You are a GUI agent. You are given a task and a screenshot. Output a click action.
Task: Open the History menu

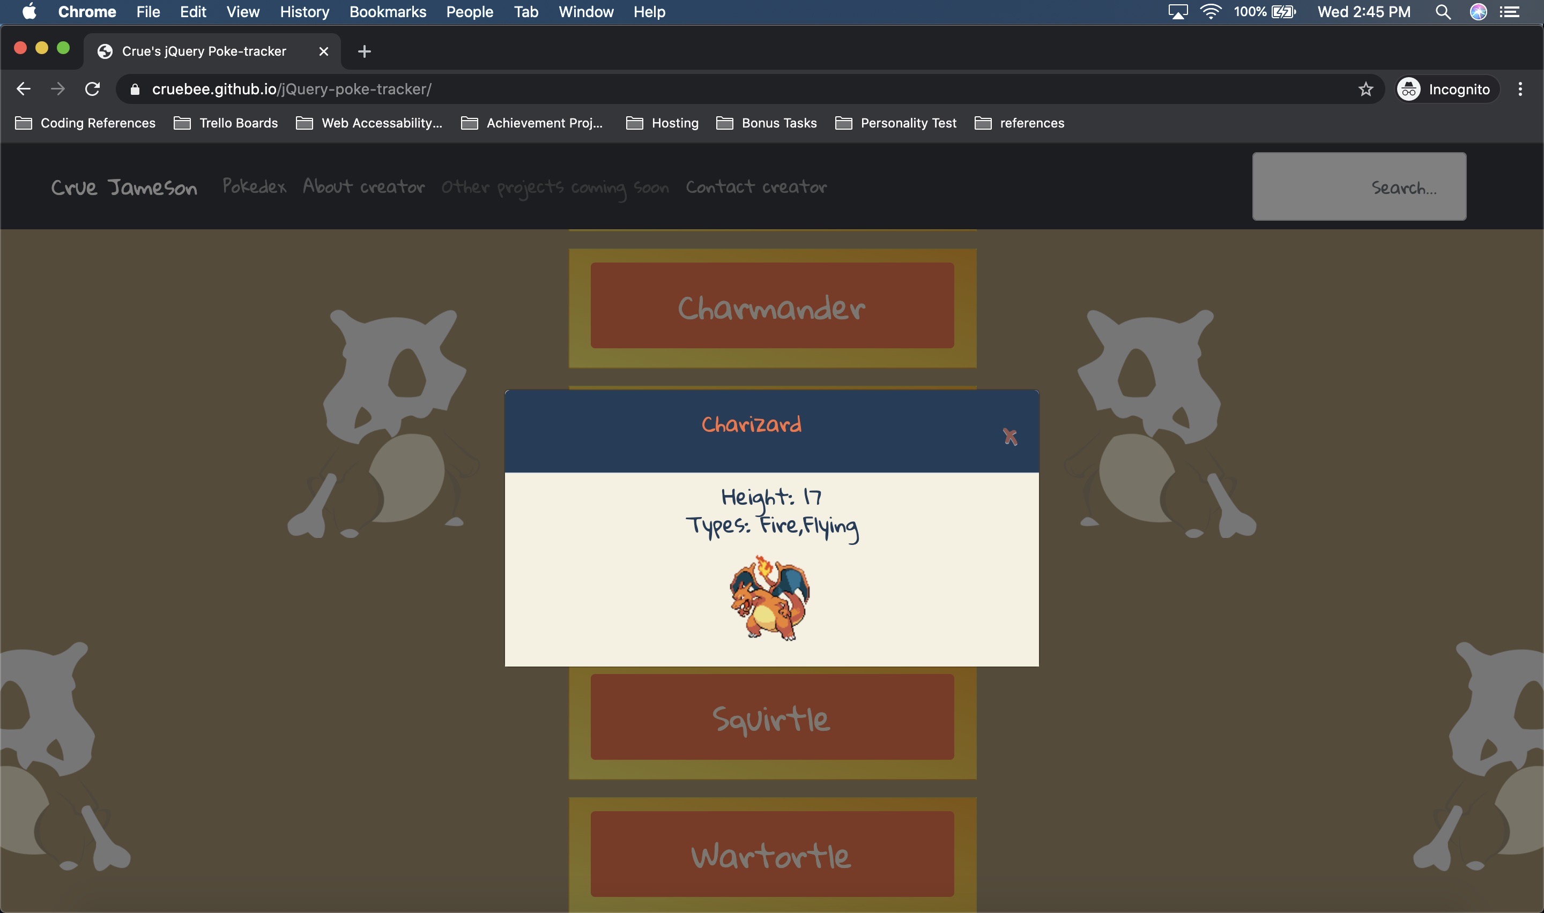coord(305,12)
